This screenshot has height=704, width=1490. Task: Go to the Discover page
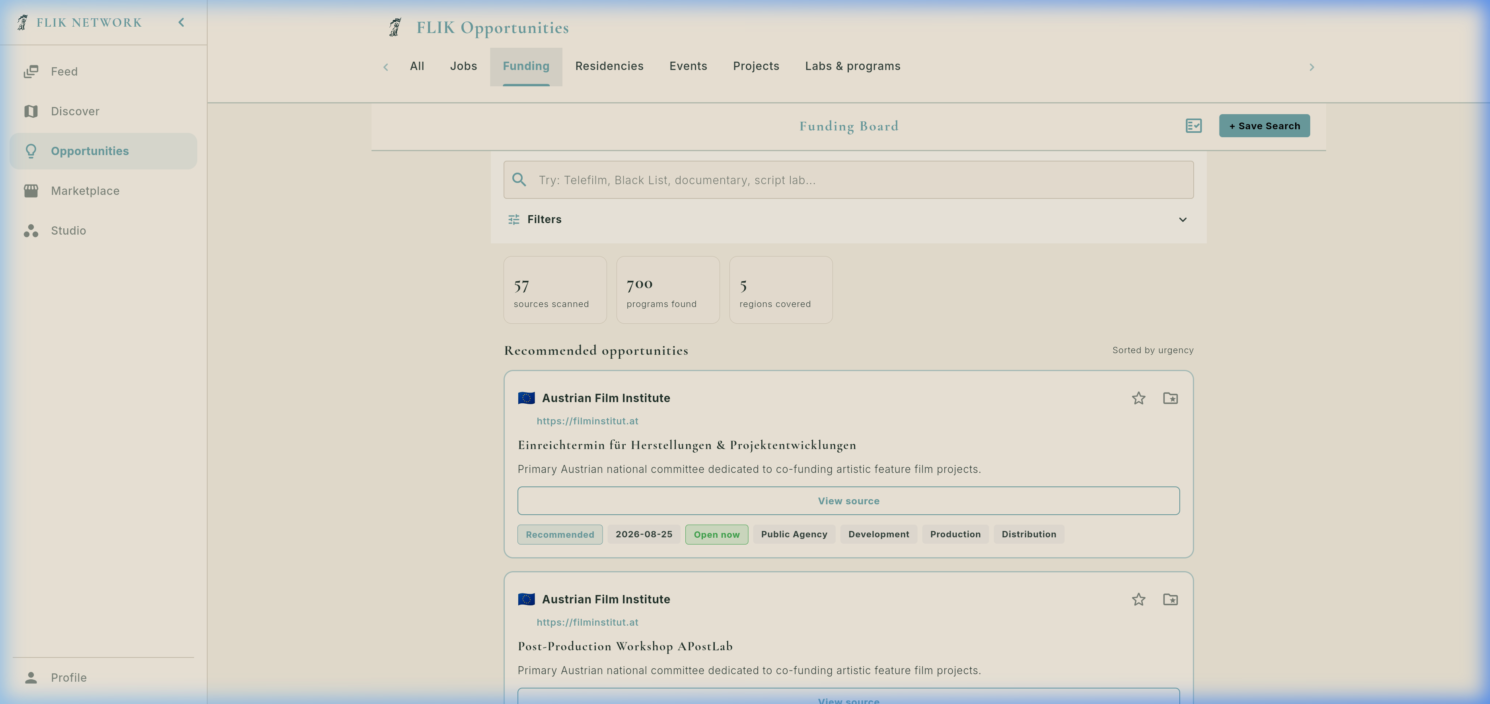click(x=103, y=111)
